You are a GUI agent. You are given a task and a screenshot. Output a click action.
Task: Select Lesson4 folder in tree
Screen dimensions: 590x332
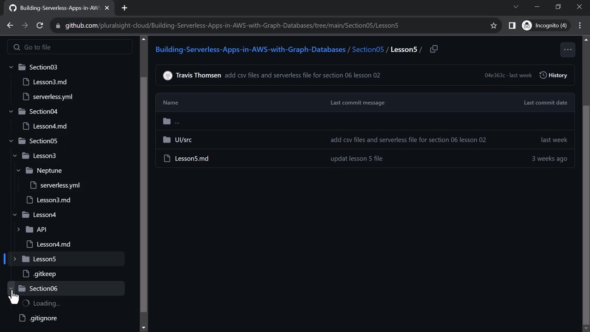tap(44, 215)
